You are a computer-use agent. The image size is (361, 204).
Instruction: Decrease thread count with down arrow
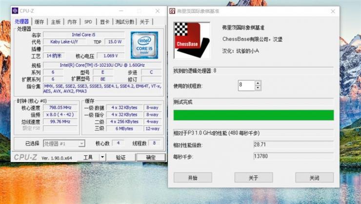coord(258,88)
